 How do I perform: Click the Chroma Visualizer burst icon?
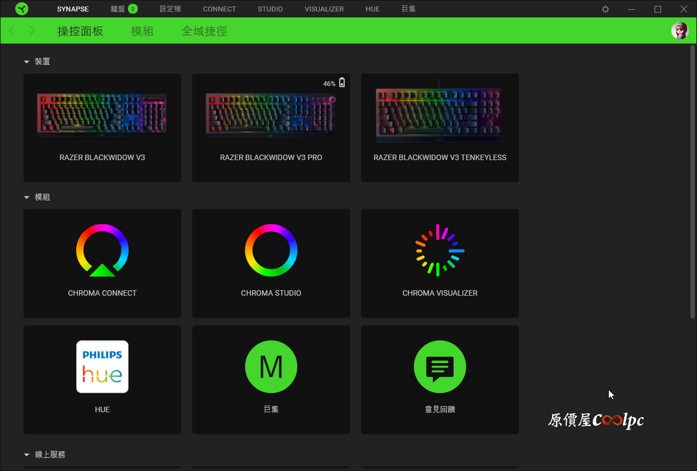(x=440, y=250)
